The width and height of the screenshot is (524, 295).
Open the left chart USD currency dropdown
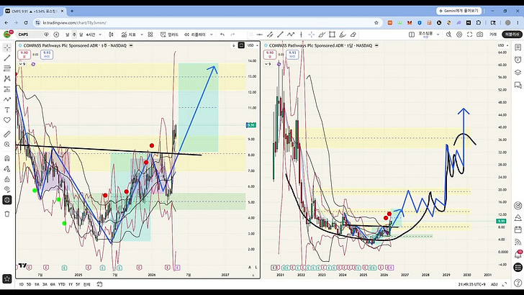point(252,45)
